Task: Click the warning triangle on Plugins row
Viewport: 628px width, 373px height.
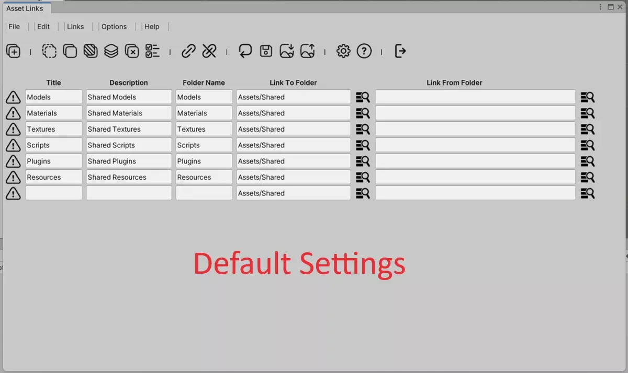Action: pyautogui.click(x=13, y=161)
